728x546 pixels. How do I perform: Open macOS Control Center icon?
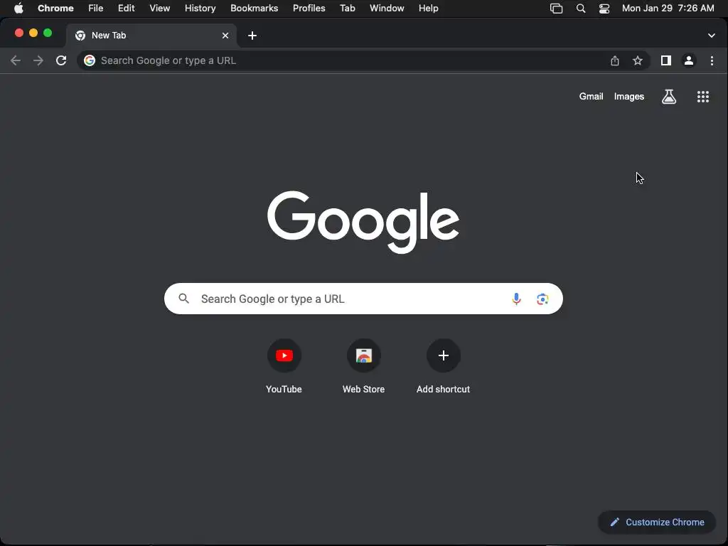point(604,9)
